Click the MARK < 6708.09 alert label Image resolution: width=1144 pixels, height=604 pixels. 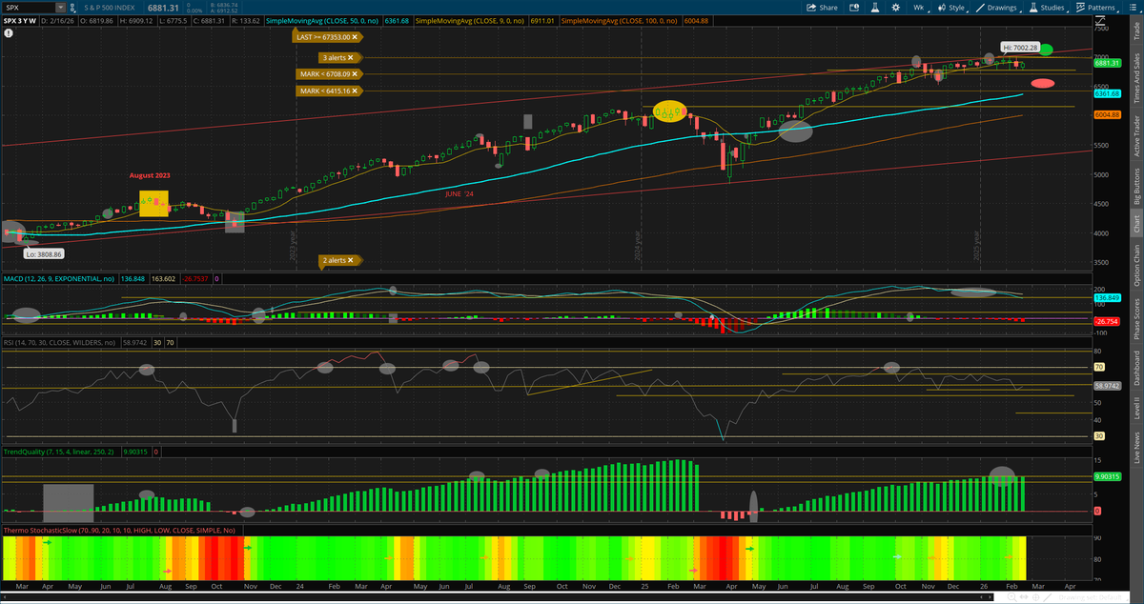coord(325,73)
